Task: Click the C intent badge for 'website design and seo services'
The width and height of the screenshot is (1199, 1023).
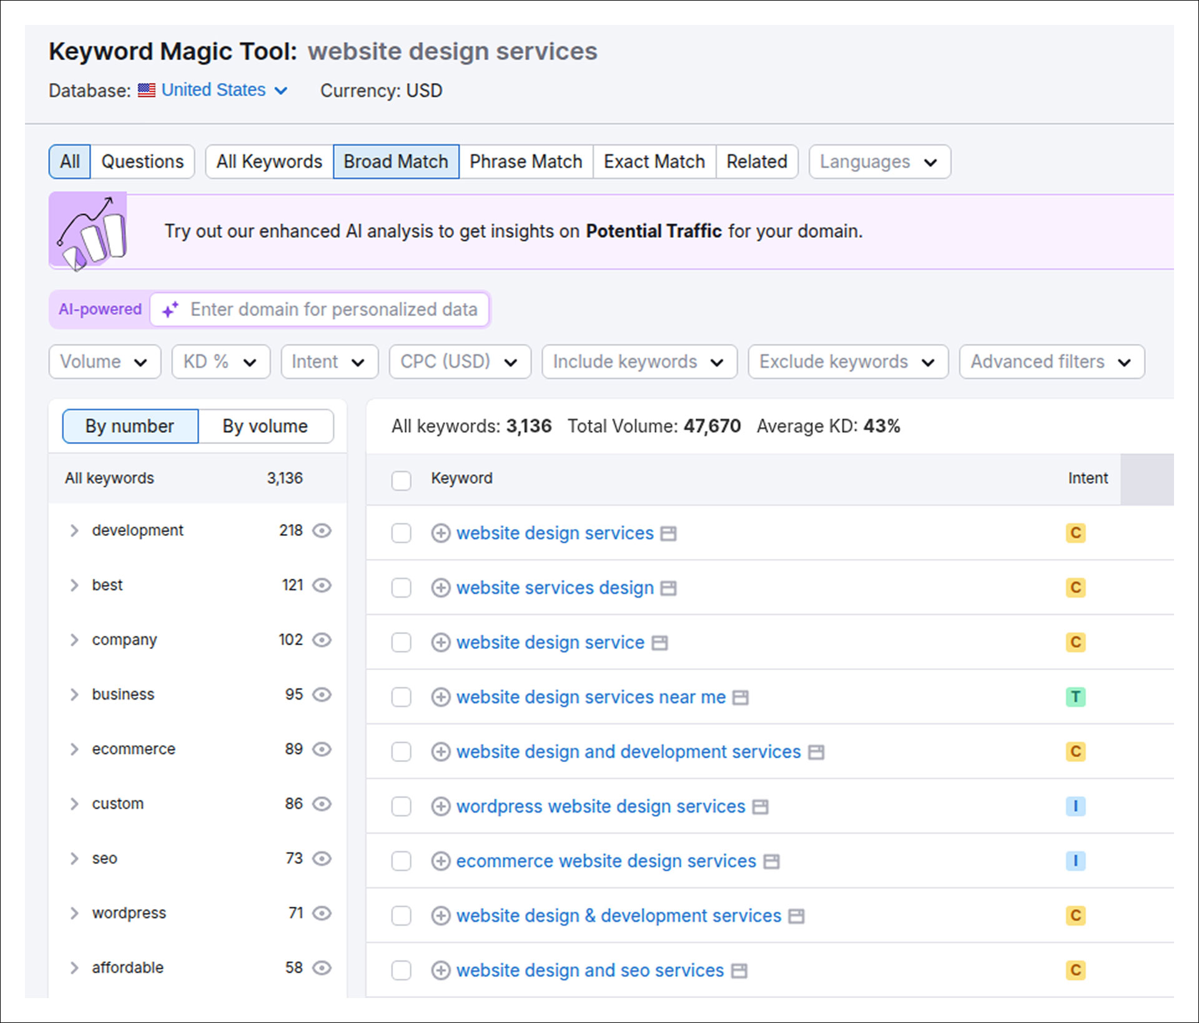Action: point(1075,971)
